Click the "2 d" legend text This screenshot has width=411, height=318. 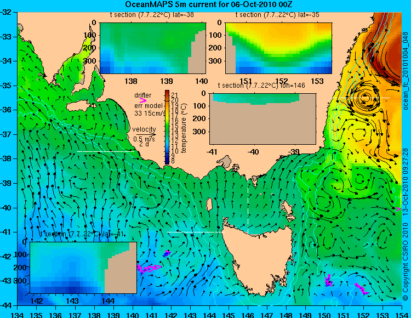tap(144, 144)
